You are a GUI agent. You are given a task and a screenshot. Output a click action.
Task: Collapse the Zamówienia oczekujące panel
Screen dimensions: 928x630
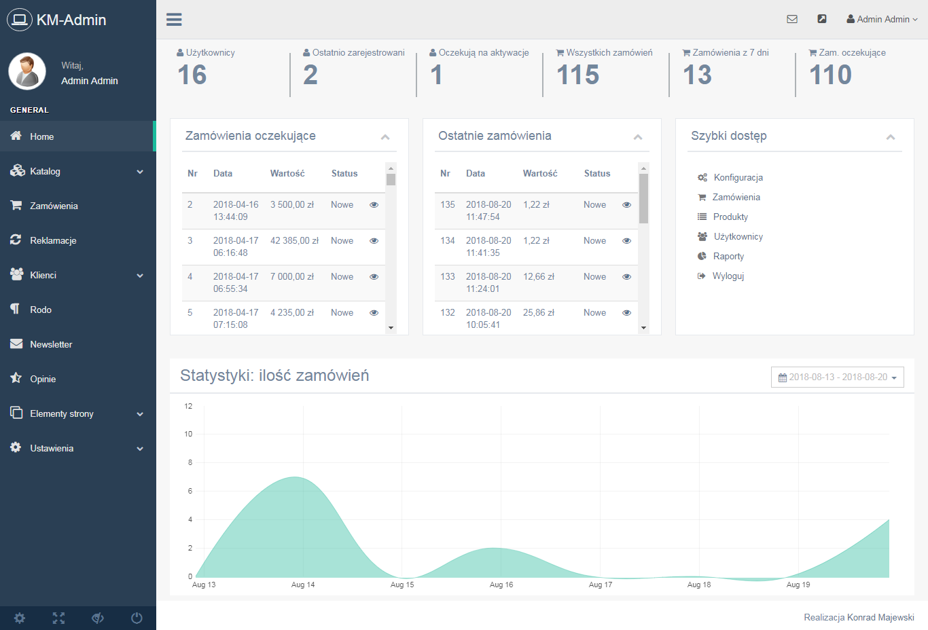pos(385,136)
